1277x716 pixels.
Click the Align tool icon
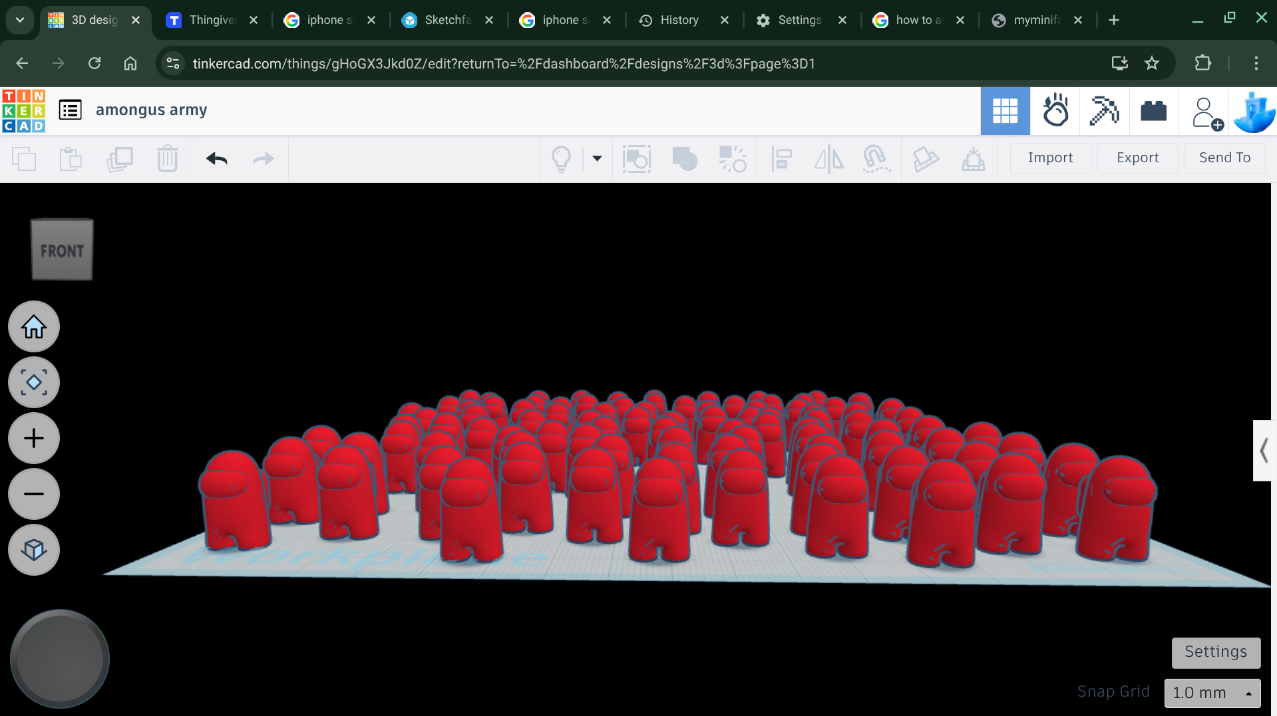pyautogui.click(x=781, y=159)
